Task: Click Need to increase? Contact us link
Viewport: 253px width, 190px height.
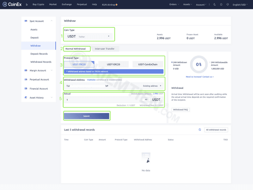Action: tap(200, 77)
